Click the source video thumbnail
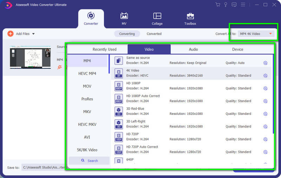The image size is (281, 178). 30,57
